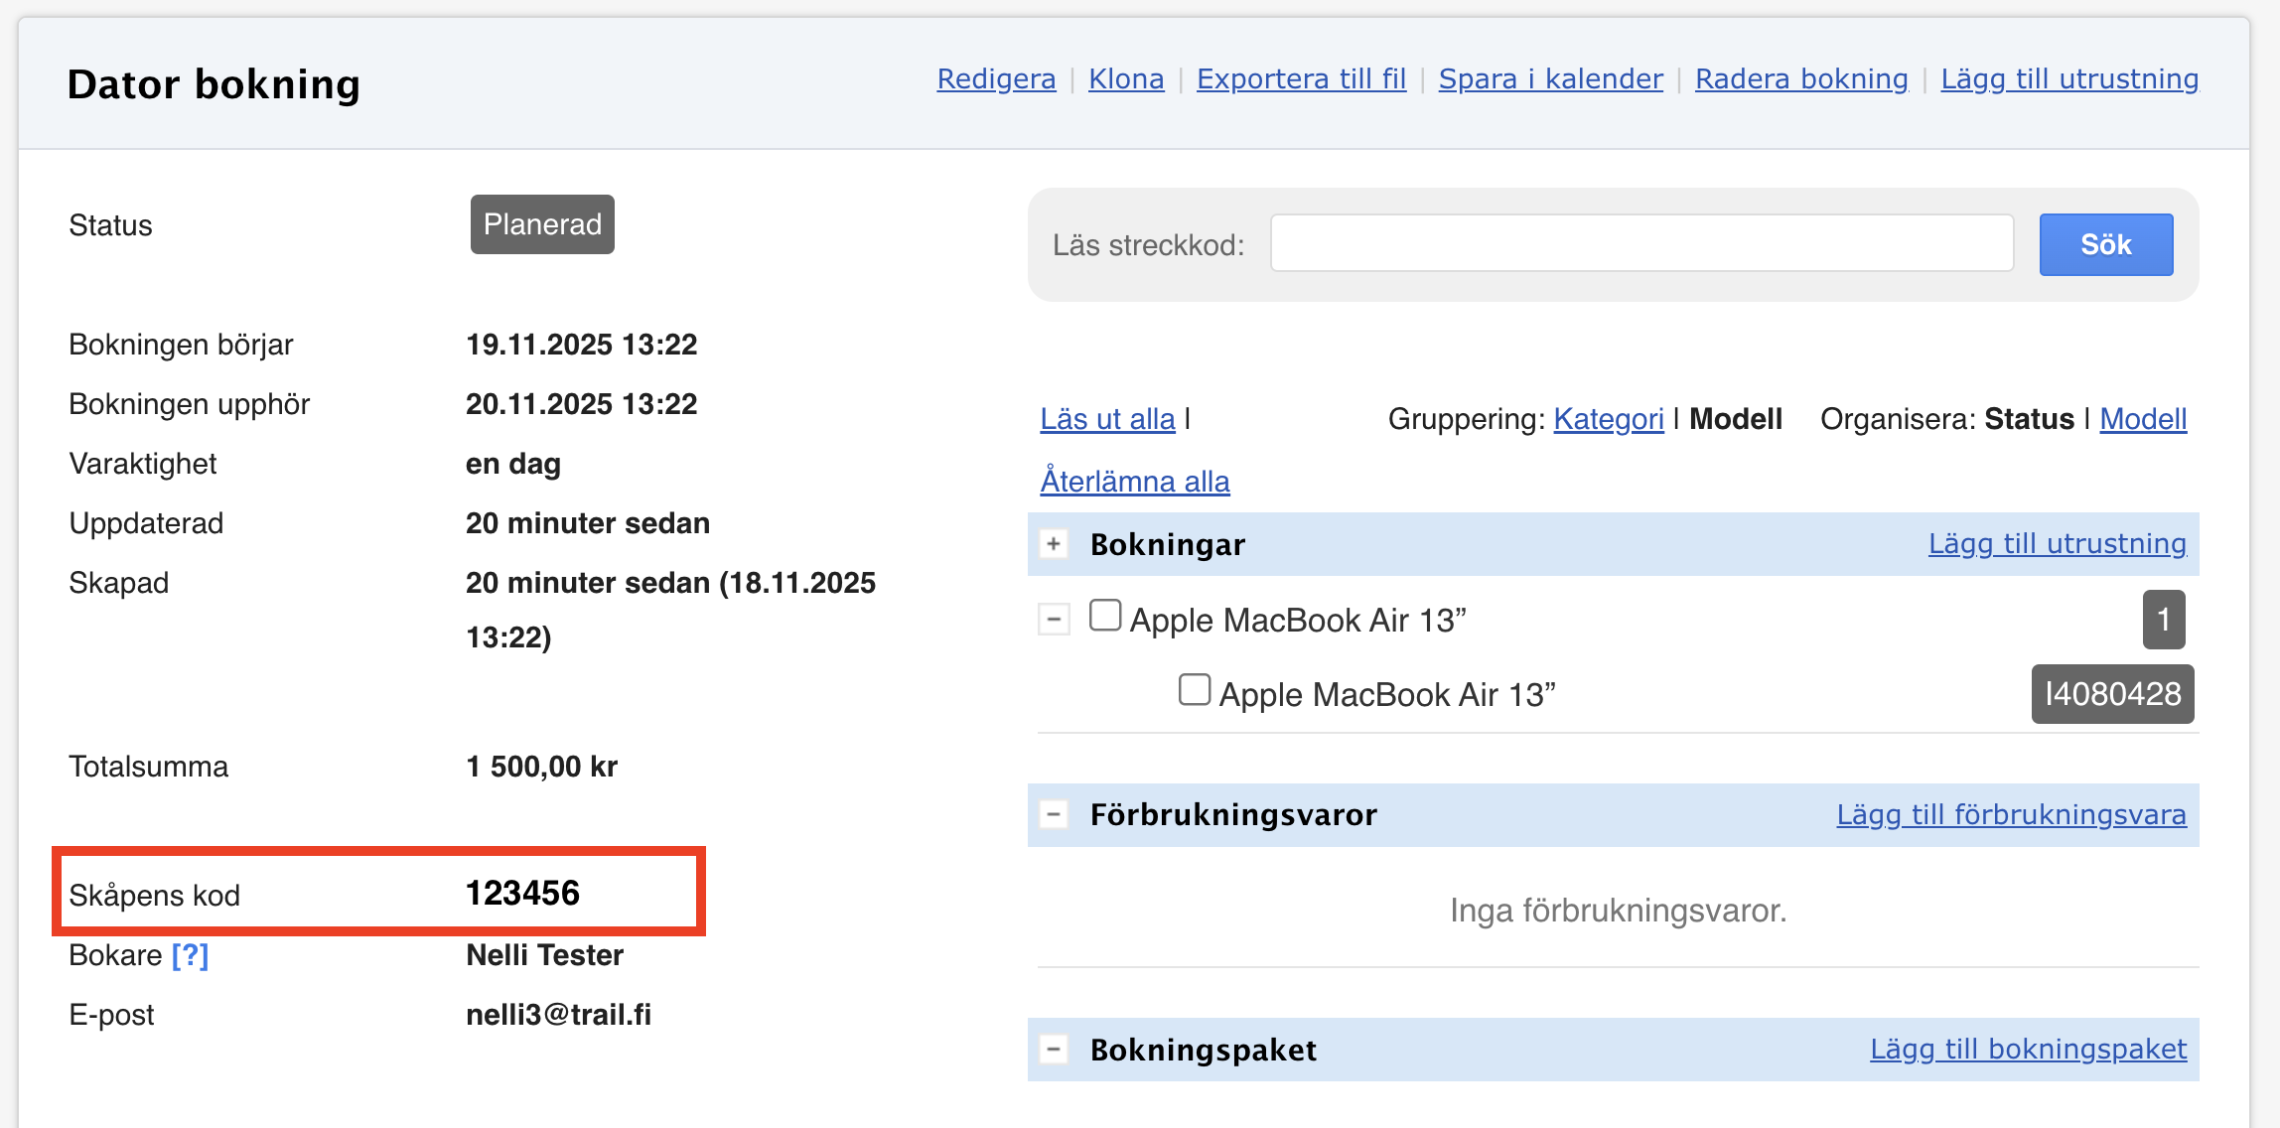This screenshot has height=1128, width=2280.
Task: Organize list by Modell
Action: (x=2143, y=419)
